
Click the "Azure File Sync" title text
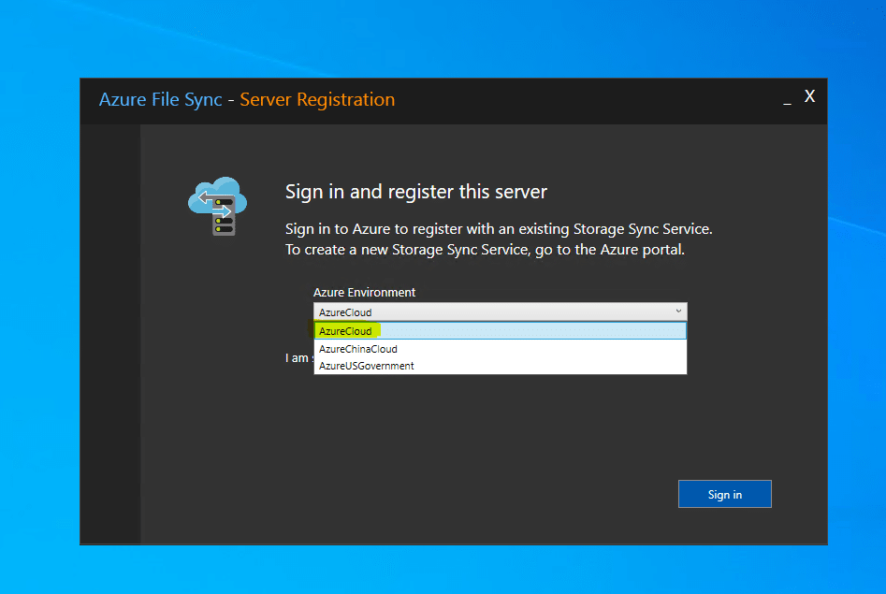tap(160, 100)
